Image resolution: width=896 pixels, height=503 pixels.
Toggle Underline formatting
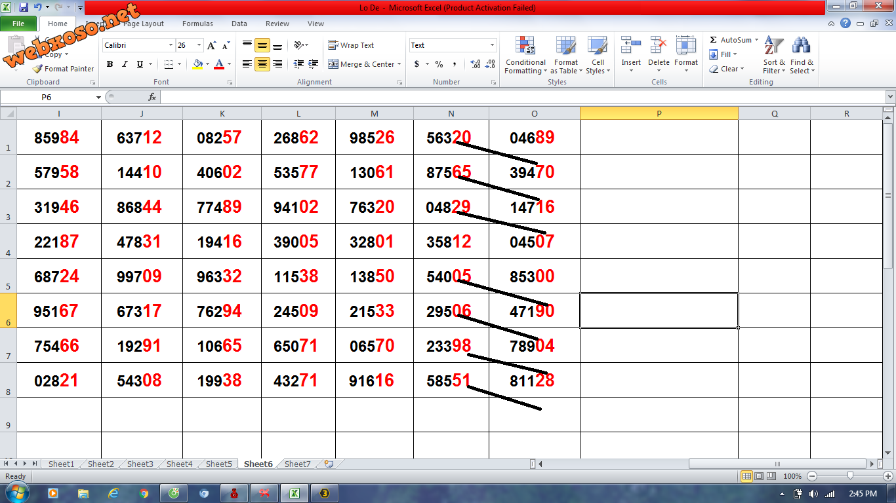[x=140, y=64]
